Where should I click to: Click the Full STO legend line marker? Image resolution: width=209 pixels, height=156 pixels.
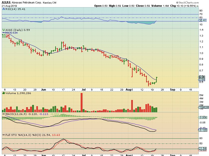click(3, 135)
